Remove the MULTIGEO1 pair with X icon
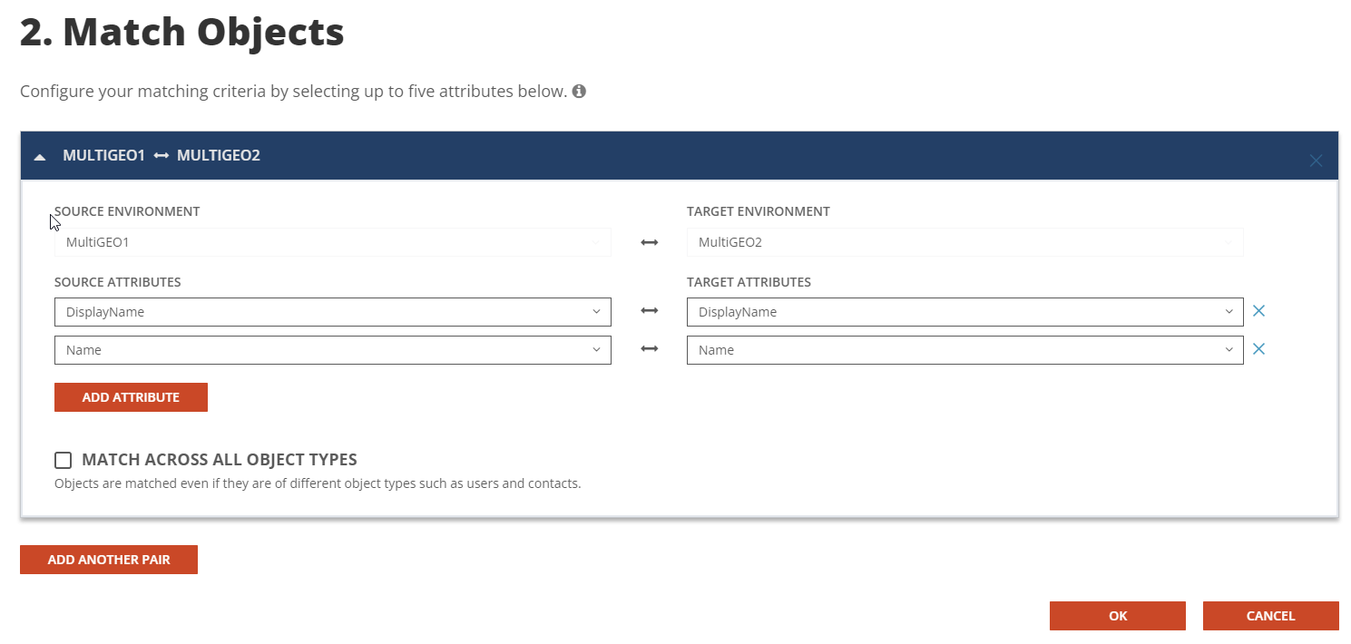Screen dimensions: 1351x644 1316,161
